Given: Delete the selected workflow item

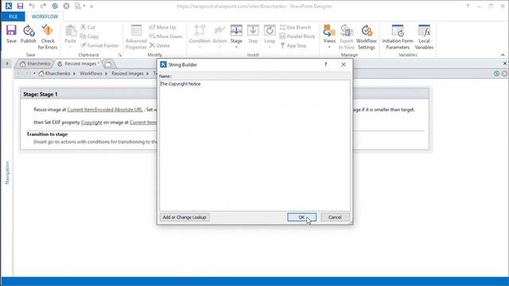Looking at the screenshot, I should coord(160,45).
